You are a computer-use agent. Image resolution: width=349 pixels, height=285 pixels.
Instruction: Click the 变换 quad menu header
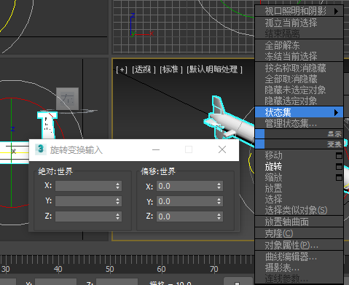click(334, 144)
